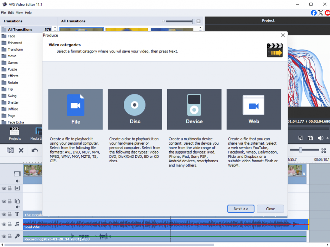
Task: Open the Rotate transitions folder
Action: coord(13,82)
